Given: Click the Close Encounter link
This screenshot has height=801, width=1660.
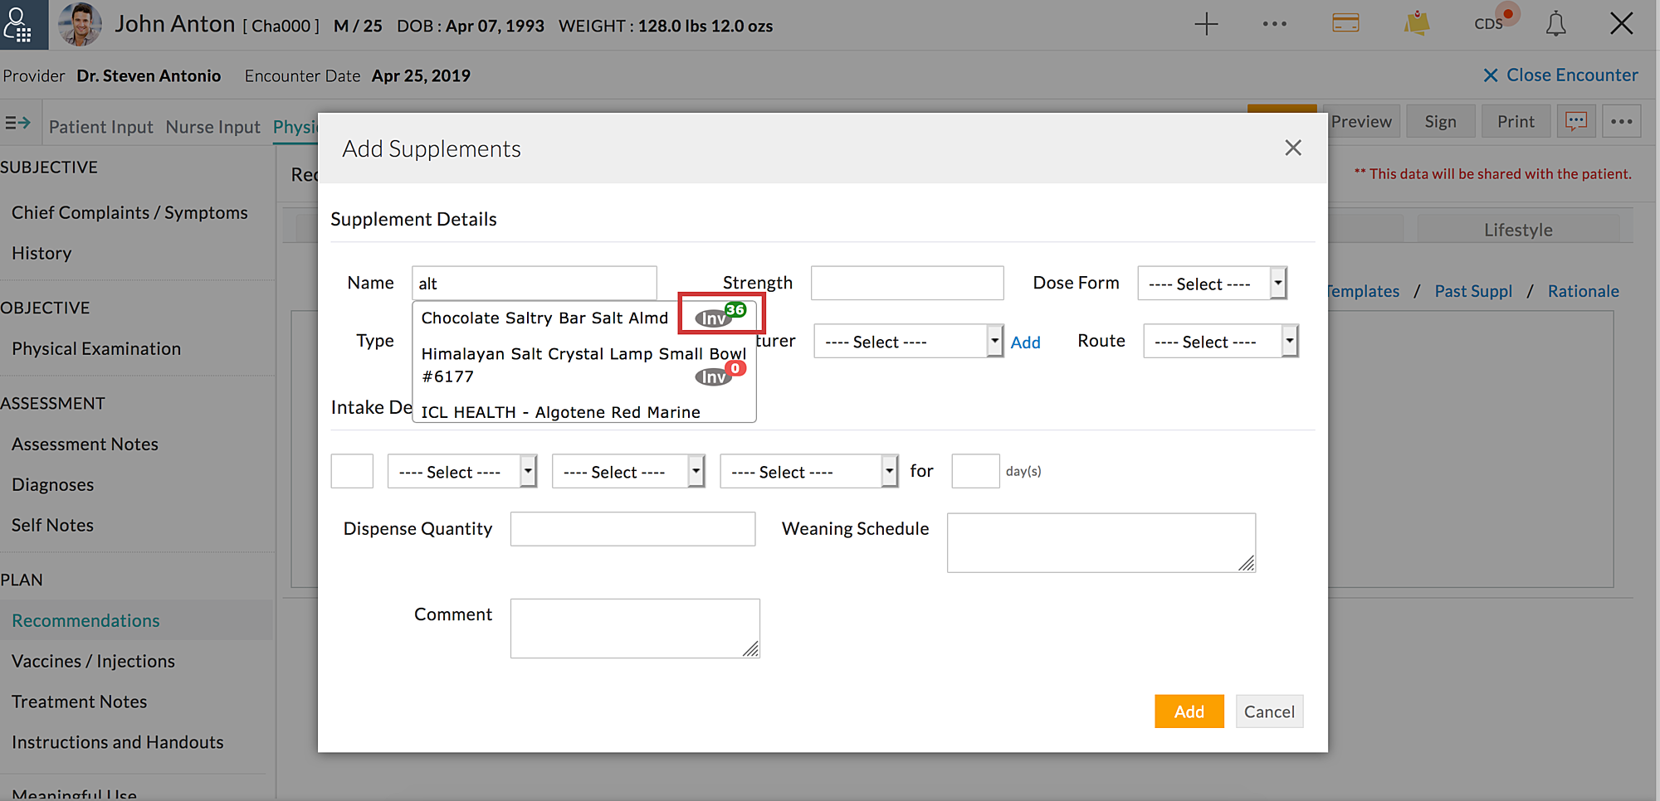Looking at the screenshot, I should 1560,75.
